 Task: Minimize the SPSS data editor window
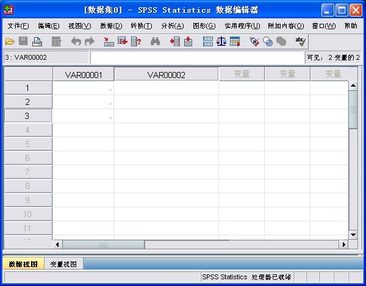click(x=327, y=10)
